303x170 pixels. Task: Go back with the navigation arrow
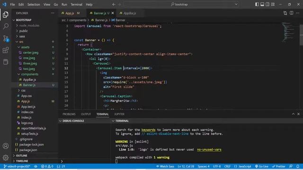pos(114,4)
